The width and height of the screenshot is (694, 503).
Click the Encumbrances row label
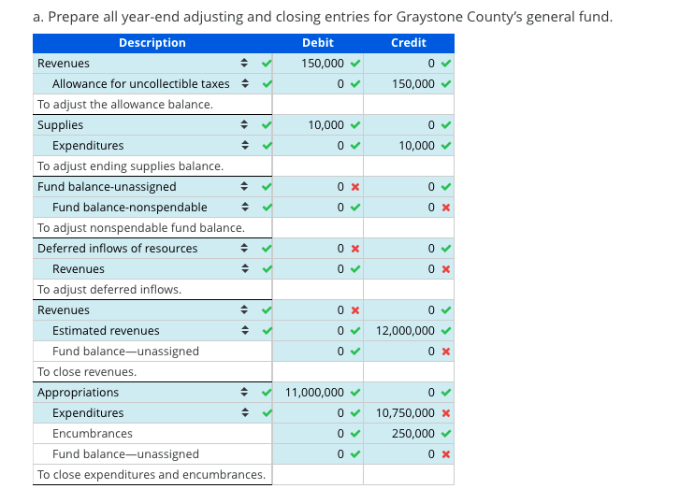coord(93,433)
